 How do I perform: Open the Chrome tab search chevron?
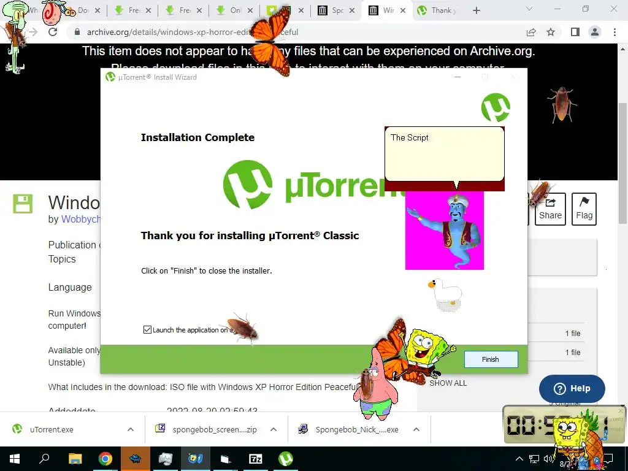tap(529, 9)
